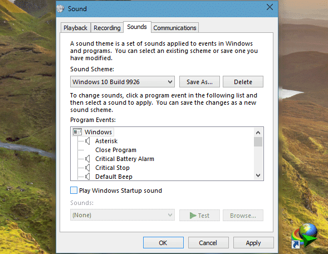
Task: Select the Close Program event
Action: click(x=116, y=150)
